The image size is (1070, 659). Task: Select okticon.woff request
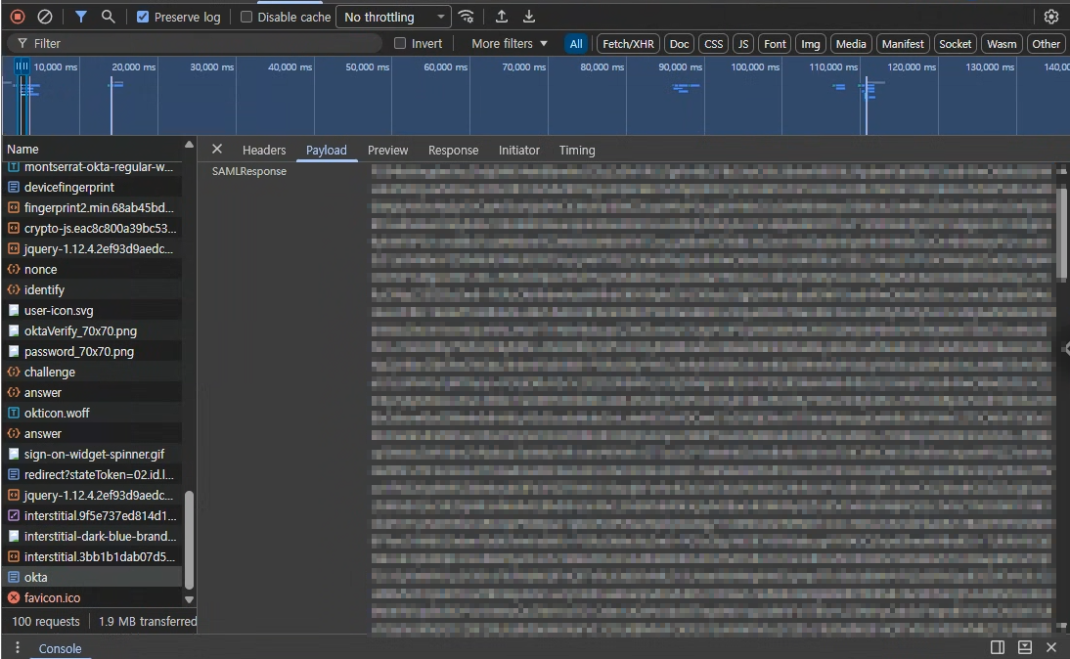[92, 413]
